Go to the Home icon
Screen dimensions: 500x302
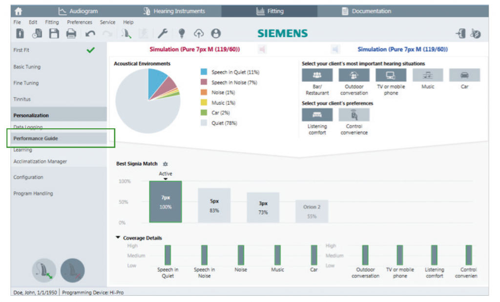(x=18, y=11)
